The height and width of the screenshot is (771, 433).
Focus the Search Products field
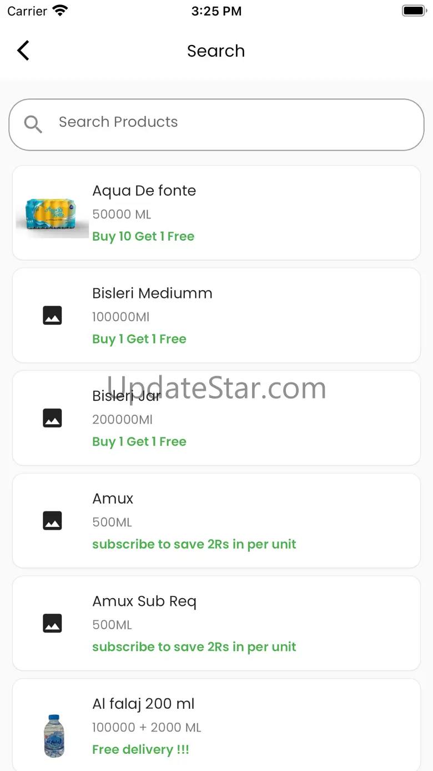(x=216, y=125)
